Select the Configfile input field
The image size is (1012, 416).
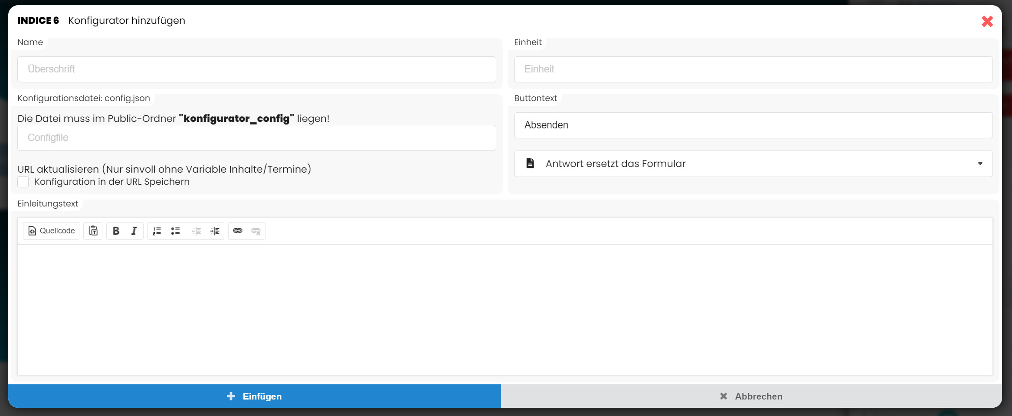(256, 138)
